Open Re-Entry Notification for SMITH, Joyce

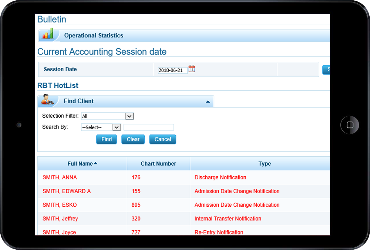coord(219,232)
